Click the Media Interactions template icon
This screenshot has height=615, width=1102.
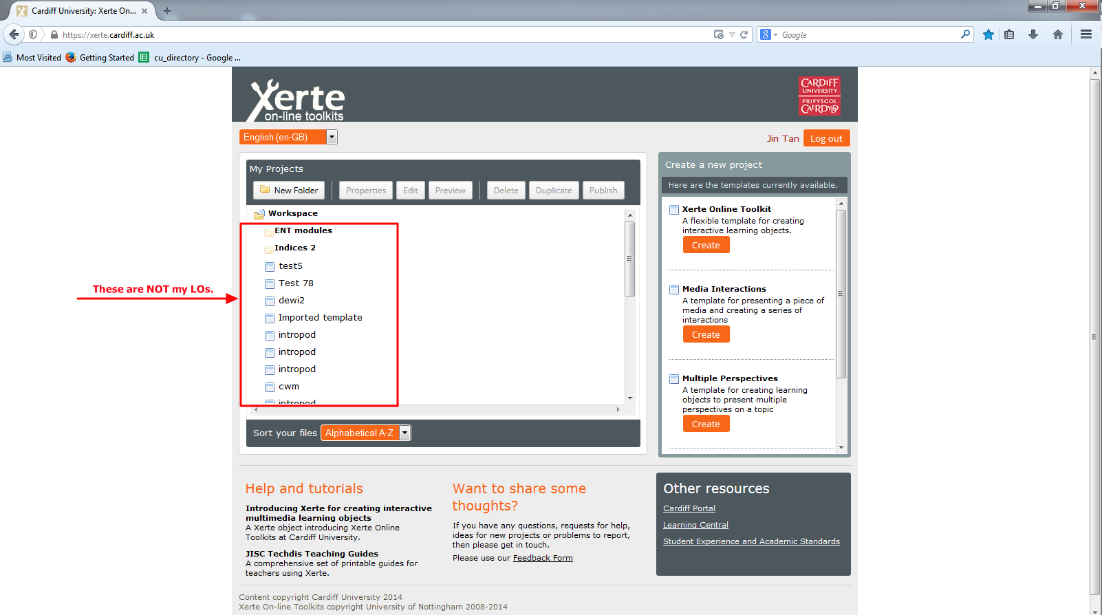[674, 290]
